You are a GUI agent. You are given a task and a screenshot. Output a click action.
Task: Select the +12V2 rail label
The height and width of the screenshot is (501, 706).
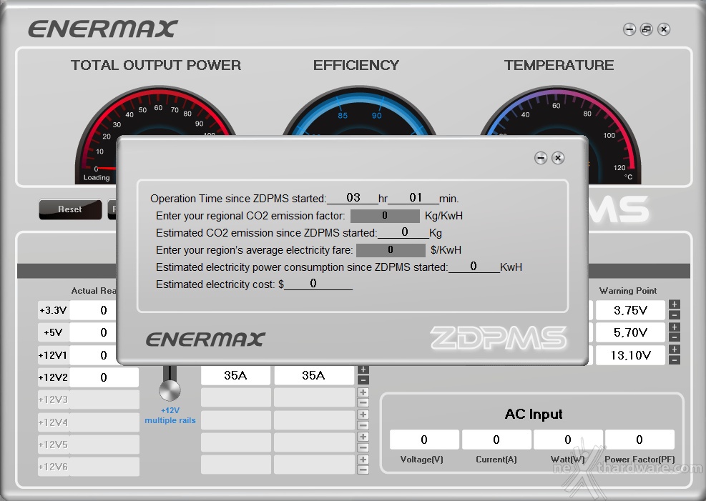(x=53, y=377)
